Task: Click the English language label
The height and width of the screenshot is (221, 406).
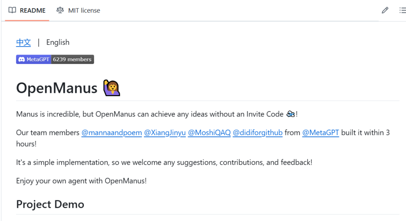Action: (x=58, y=42)
